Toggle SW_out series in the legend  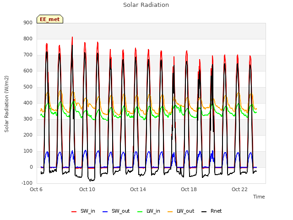click(116, 211)
